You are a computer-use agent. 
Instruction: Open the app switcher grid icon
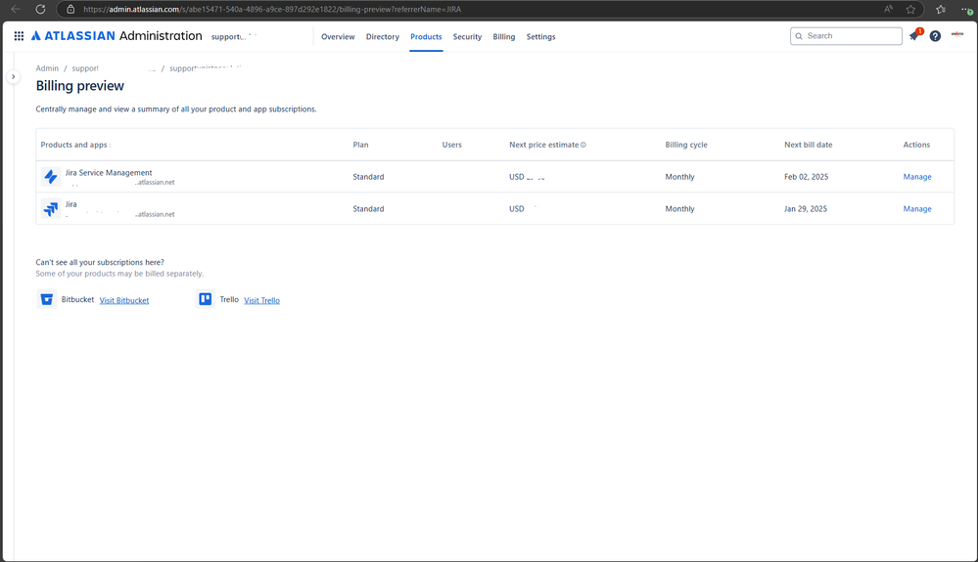(x=19, y=36)
